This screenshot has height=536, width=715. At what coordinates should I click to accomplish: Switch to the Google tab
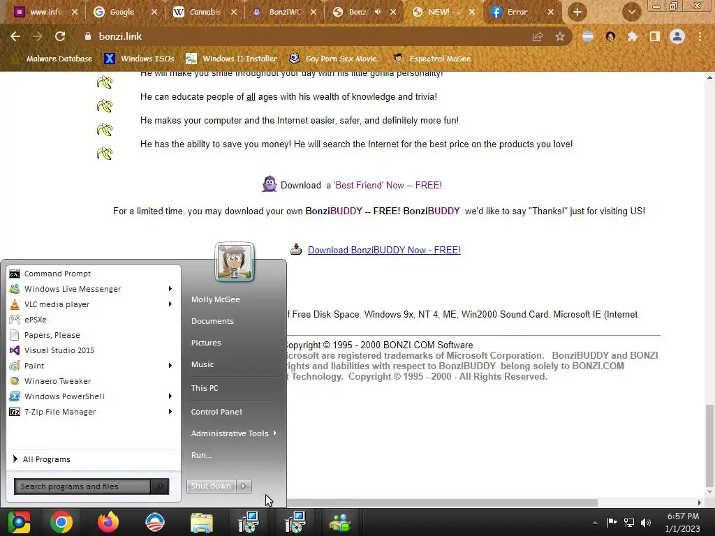(x=122, y=13)
